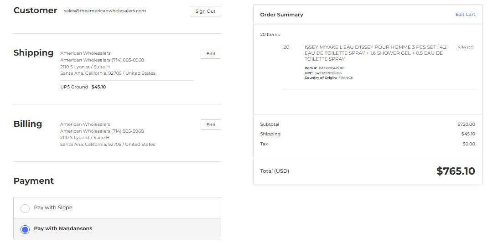Click the Order Summary heading
This screenshot has width=493, height=243.
[x=281, y=15]
